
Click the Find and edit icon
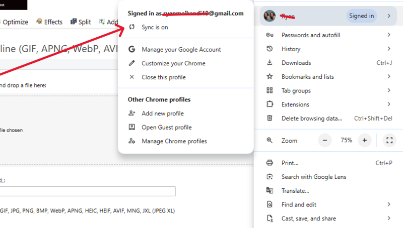(x=270, y=204)
